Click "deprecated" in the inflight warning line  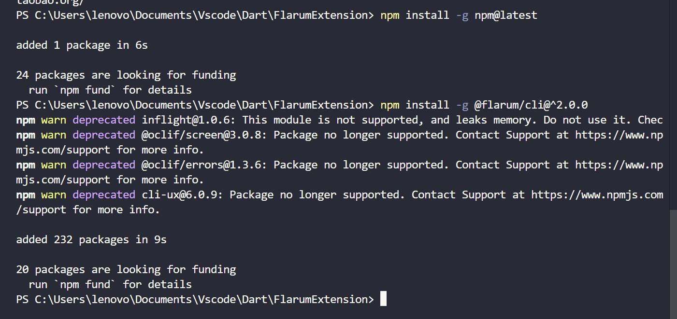click(104, 120)
